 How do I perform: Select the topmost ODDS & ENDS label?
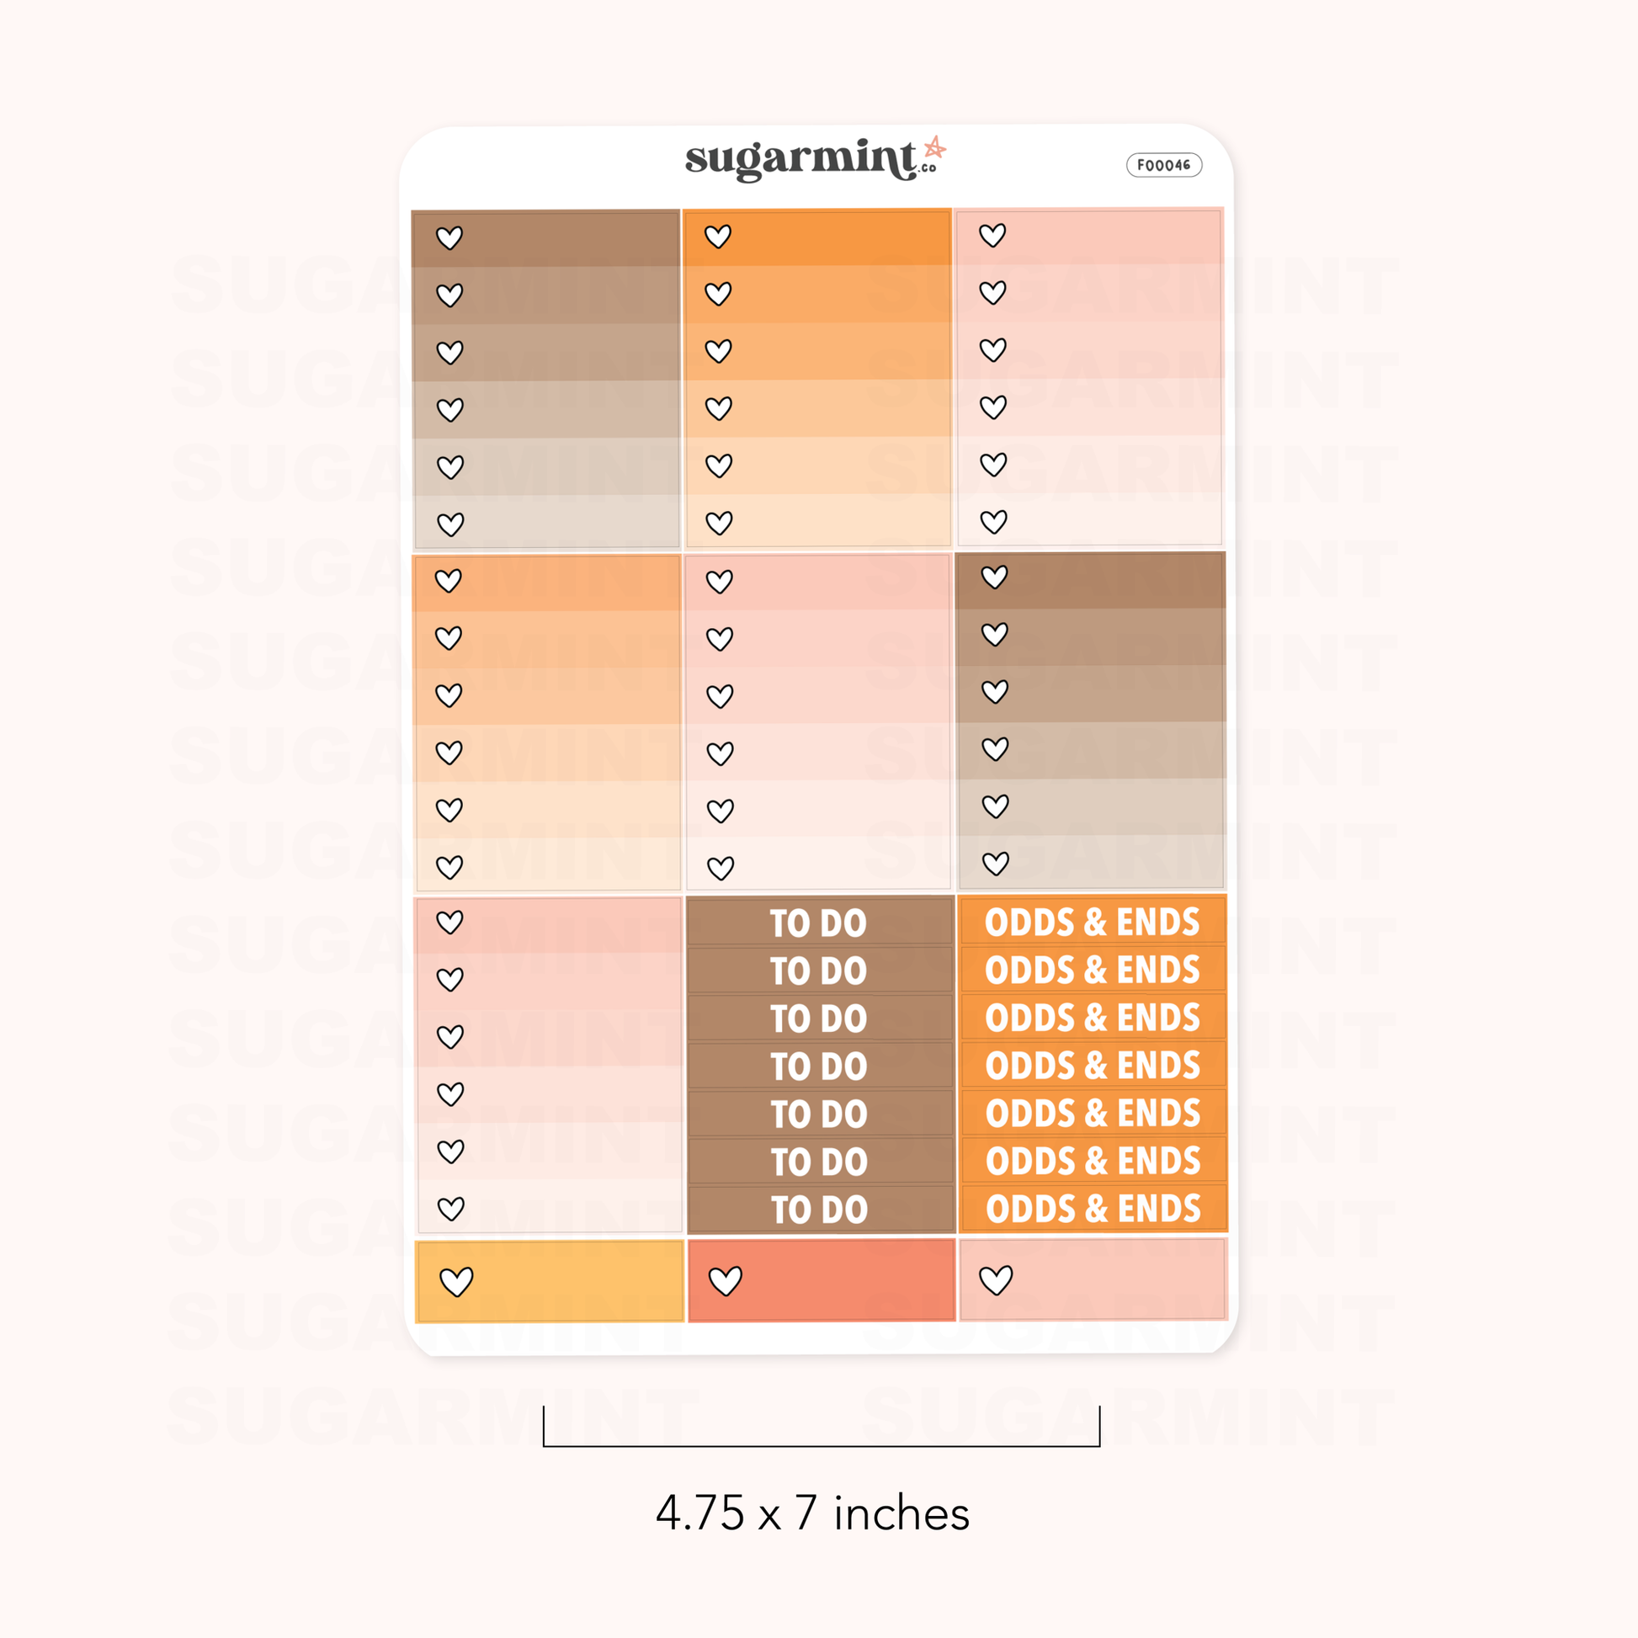click(x=1092, y=923)
